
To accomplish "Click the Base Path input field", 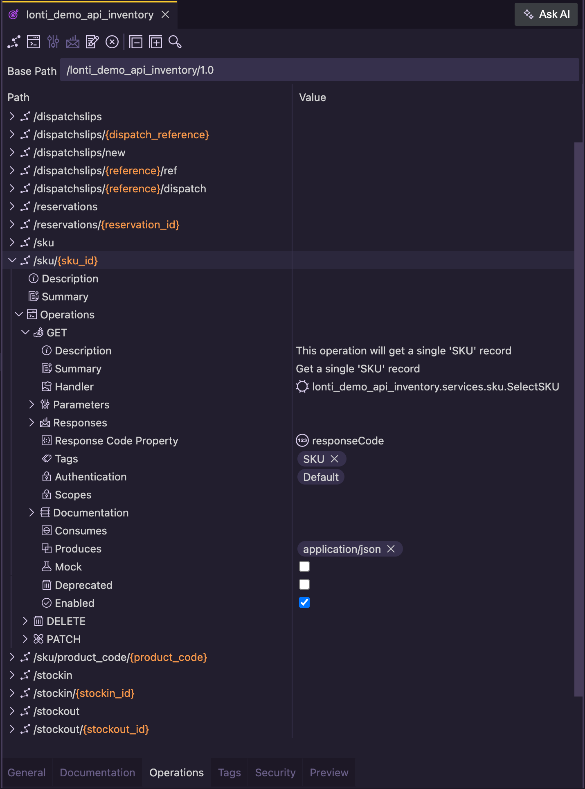I will [319, 70].
